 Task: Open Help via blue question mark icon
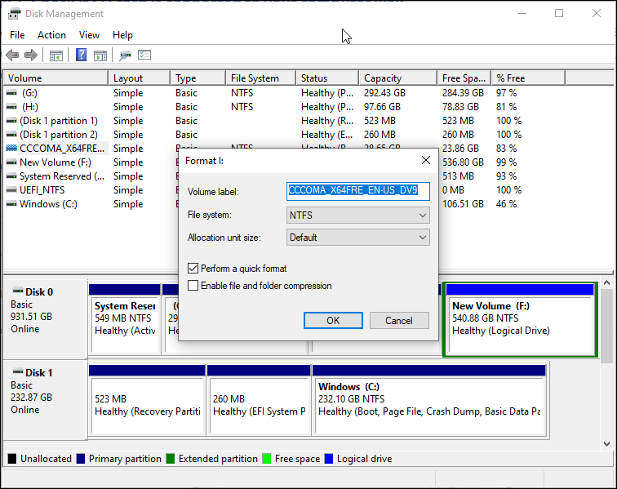[x=81, y=56]
